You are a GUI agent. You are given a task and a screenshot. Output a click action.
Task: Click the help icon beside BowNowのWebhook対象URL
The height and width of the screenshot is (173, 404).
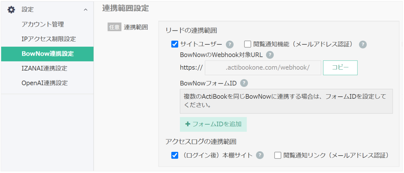[270, 55]
